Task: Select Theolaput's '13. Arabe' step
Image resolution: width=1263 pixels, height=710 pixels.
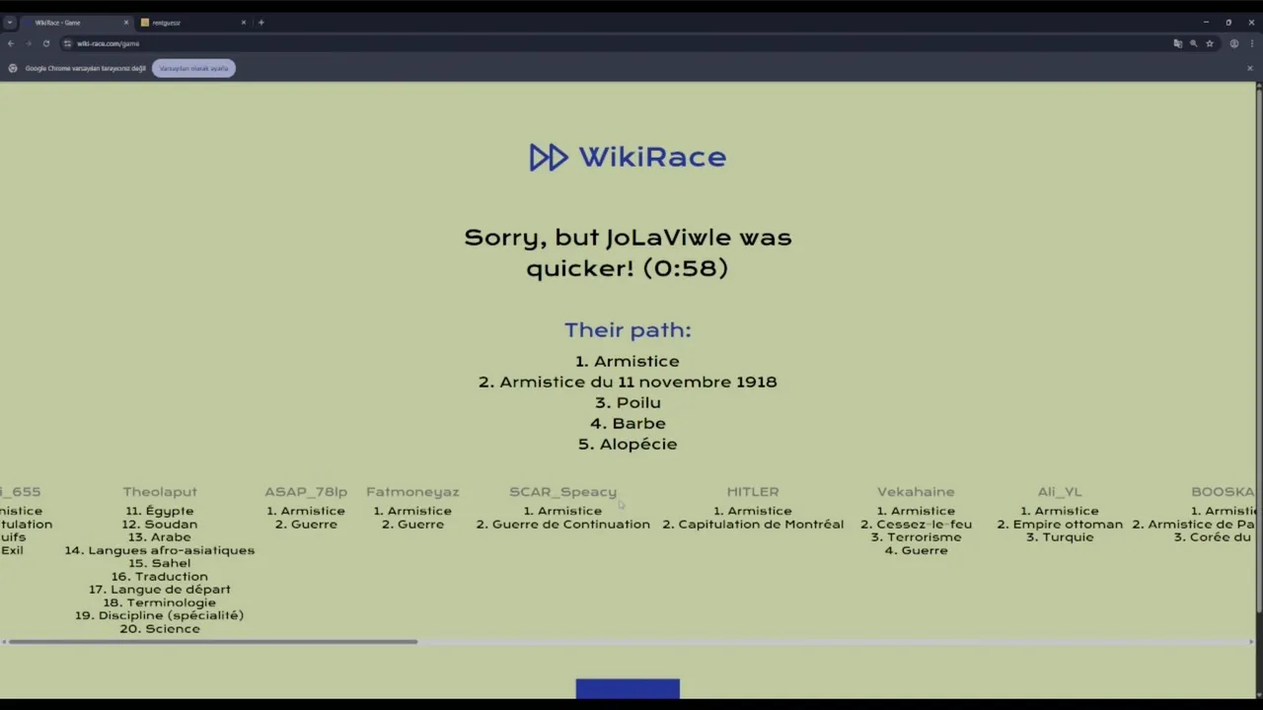Action: pyautogui.click(x=160, y=536)
